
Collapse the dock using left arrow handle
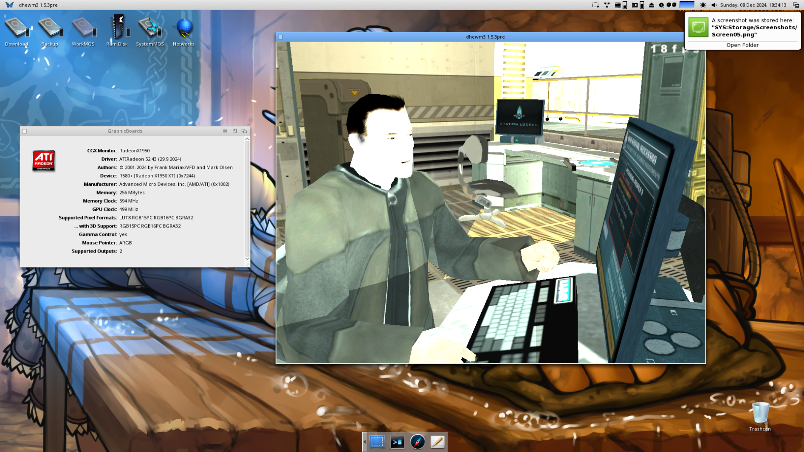[364, 442]
